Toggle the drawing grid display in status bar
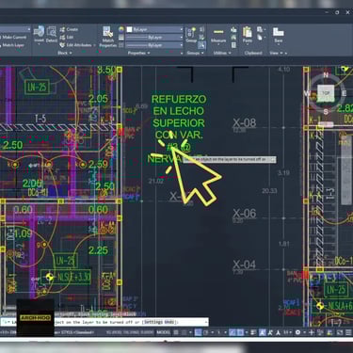 coord(176,332)
